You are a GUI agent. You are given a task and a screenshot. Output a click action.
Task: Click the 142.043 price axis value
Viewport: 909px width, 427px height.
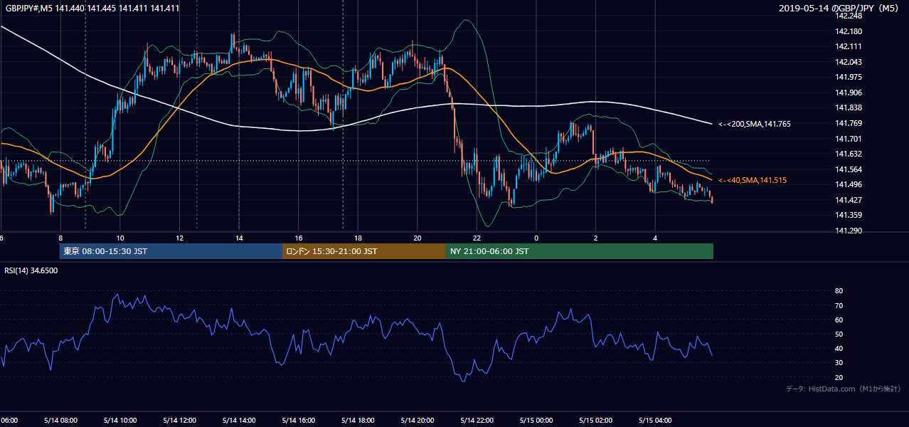[849, 62]
